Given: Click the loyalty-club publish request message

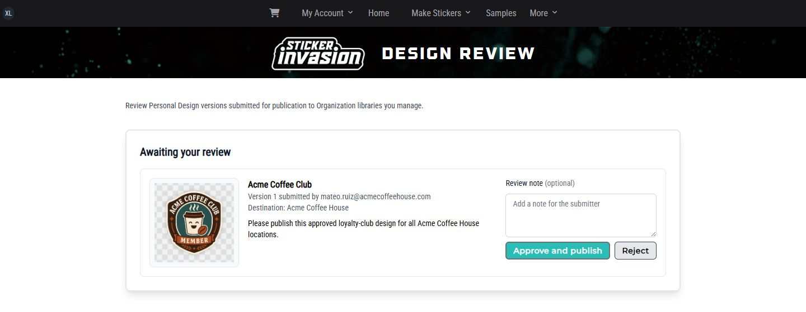Looking at the screenshot, I should pyautogui.click(x=363, y=229).
